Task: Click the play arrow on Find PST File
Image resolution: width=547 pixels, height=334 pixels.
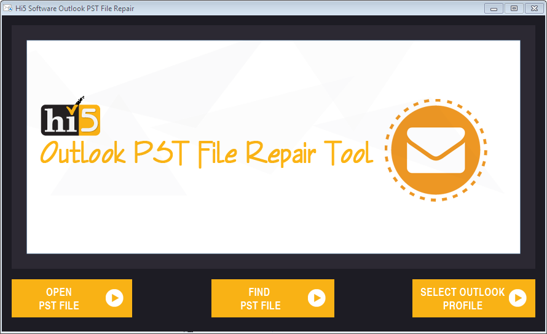Action: [x=317, y=298]
